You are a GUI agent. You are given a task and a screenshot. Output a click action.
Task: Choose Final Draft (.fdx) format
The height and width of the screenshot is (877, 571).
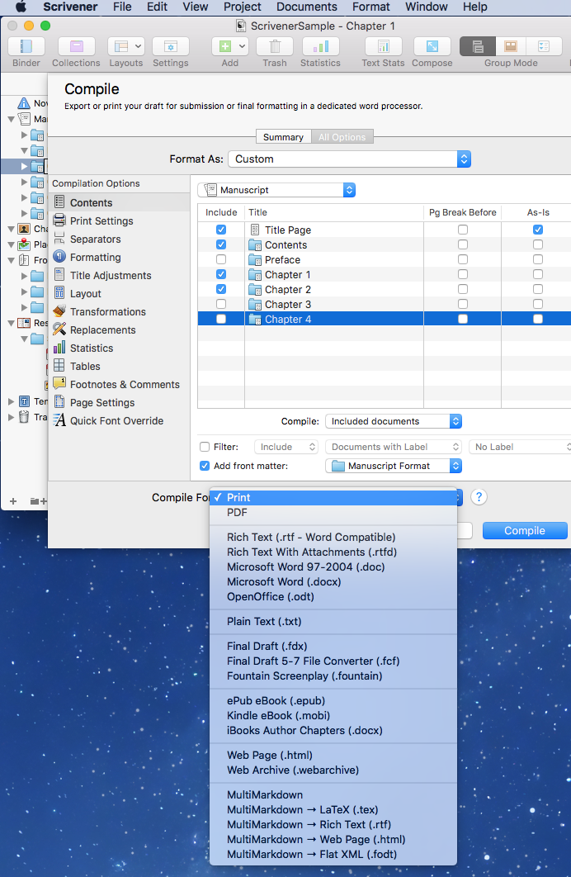(x=333, y=646)
